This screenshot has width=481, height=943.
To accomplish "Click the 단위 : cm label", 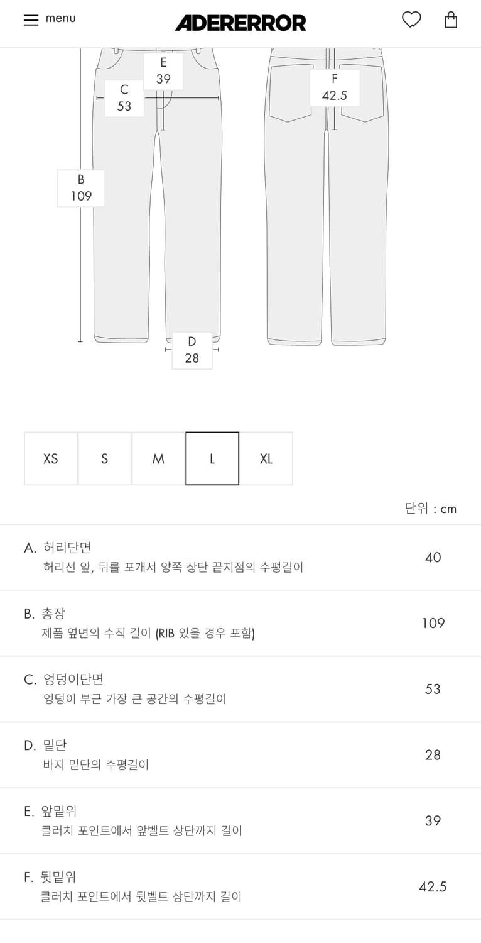I will pyautogui.click(x=435, y=509).
